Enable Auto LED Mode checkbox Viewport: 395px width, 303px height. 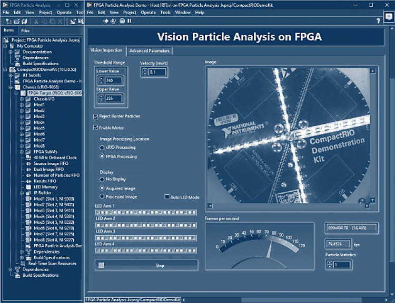167,197
